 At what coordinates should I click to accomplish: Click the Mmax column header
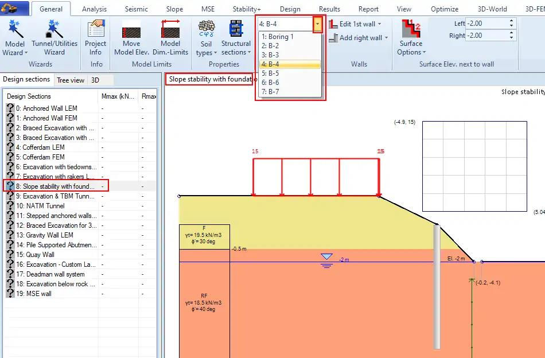point(118,96)
